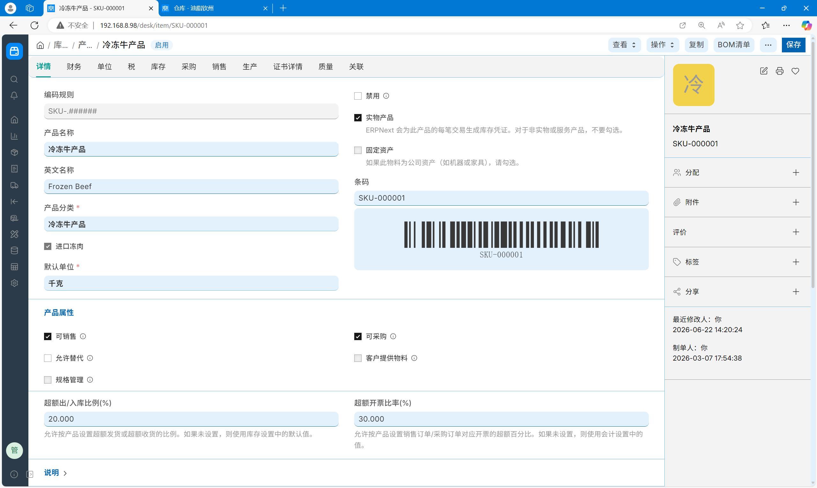Click the heart like icon

(x=795, y=71)
